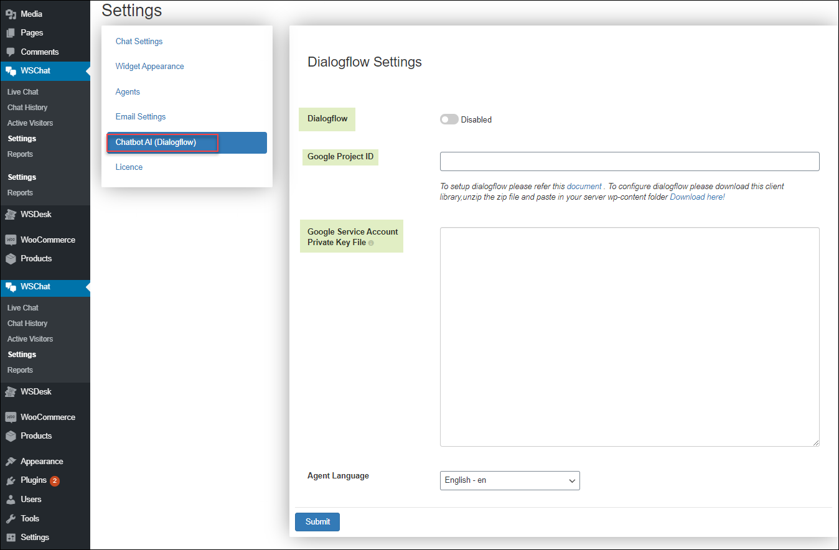Switch to the Chat Settings tab
The height and width of the screenshot is (550, 839).
(139, 41)
